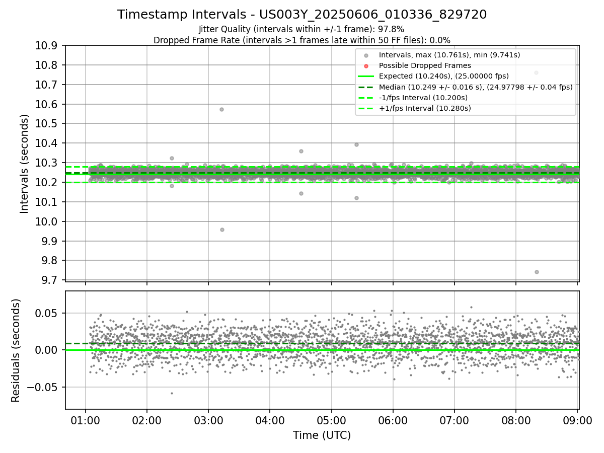Click the outlier point near 10.57 seconds after 03:00
Image resolution: width=604 pixels, height=453 pixels.
coord(221,109)
